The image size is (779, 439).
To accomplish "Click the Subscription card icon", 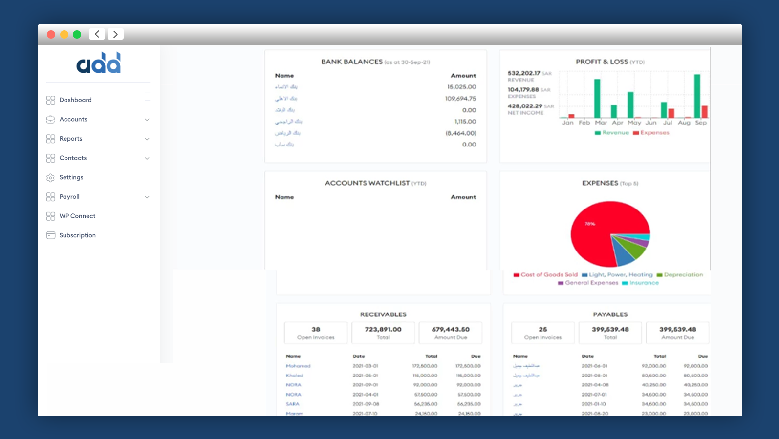I will click(50, 235).
